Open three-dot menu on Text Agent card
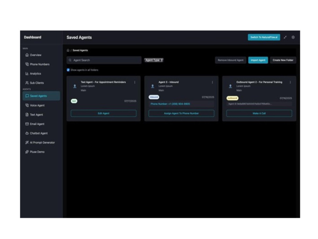Screen dimensions: 318x239 click(135, 82)
